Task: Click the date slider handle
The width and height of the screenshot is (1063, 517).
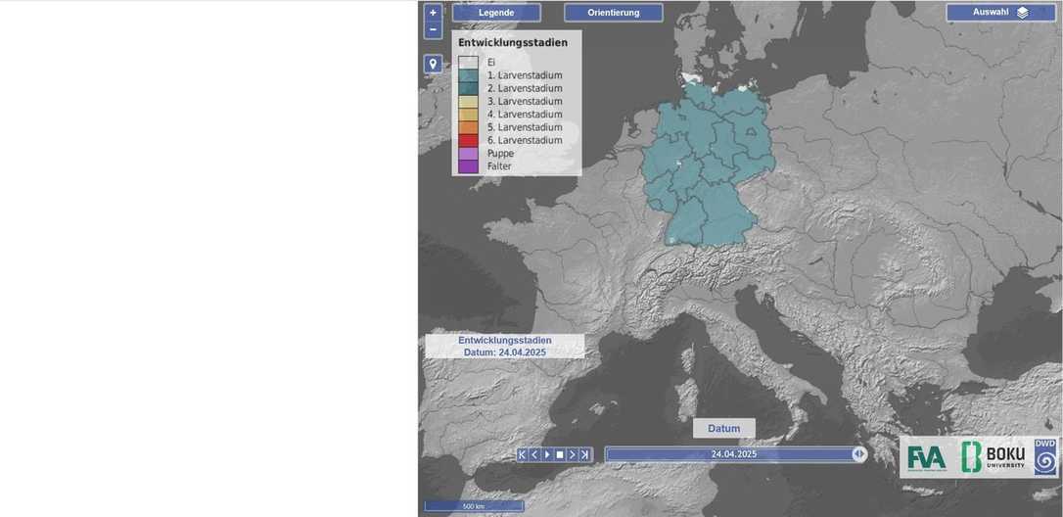Action: 858,454
